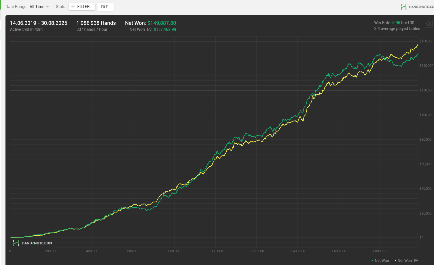Click the 1 986 938 Hands total
This screenshot has height=265, width=434.
96,23
